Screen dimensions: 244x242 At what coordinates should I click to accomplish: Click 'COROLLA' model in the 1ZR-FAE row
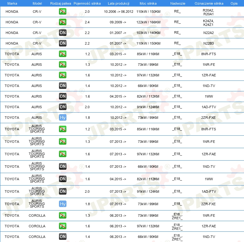click(37, 226)
